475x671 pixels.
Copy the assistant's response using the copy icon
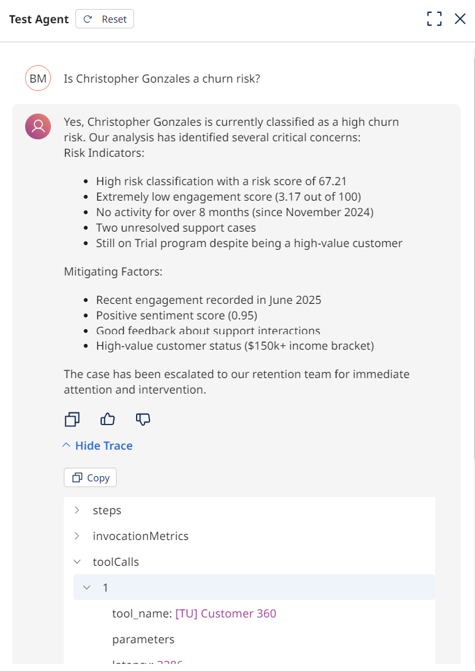72,419
